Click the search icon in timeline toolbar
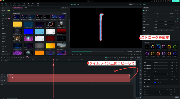Screen dimensions: 180x99 click(5, 57)
